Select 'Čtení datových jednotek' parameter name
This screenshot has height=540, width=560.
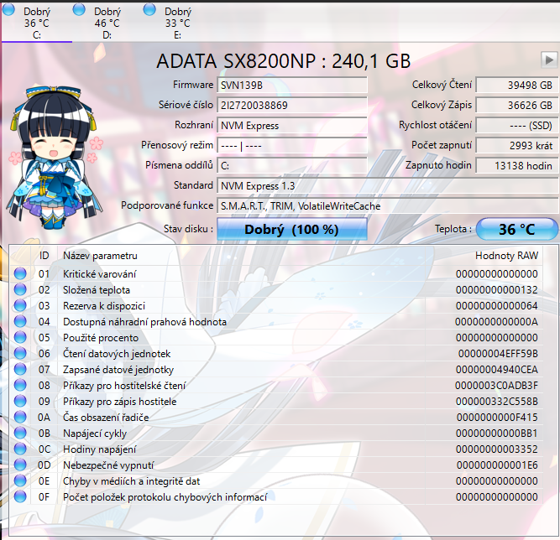point(117,354)
